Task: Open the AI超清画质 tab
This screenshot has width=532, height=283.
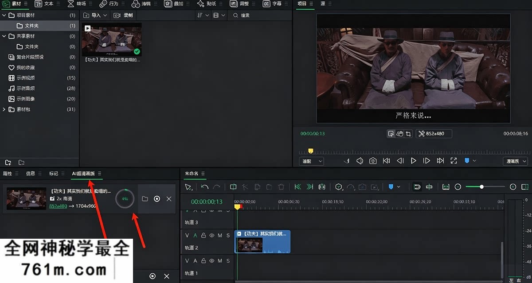Action: pyautogui.click(x=83, y=174)
